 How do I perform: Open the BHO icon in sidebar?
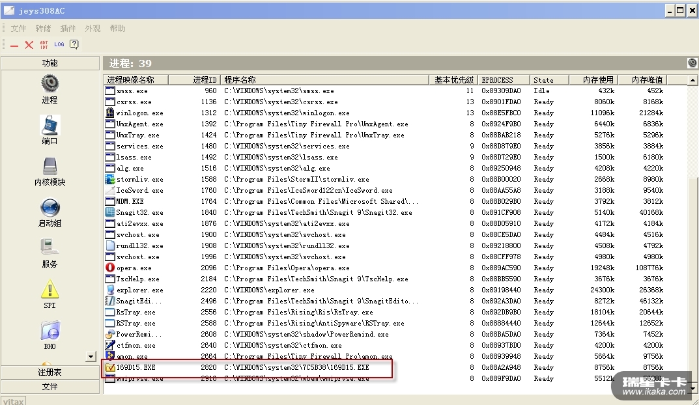click(x=50, y=331)
